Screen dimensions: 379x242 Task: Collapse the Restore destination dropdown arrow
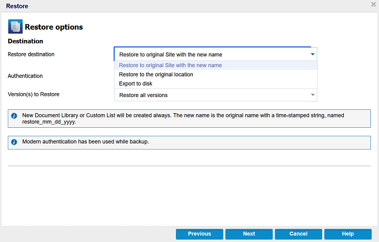point(312,54)
